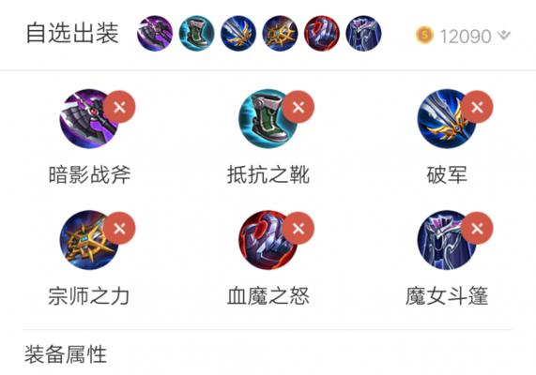Select the 抵抗之靴 boots item icon in the grid
This screenshot has height=375, width=536.
click(x=268, y=119)
